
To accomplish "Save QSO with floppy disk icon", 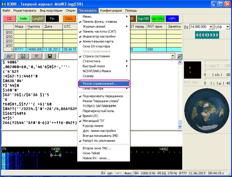I will click(x=50, y=56).
